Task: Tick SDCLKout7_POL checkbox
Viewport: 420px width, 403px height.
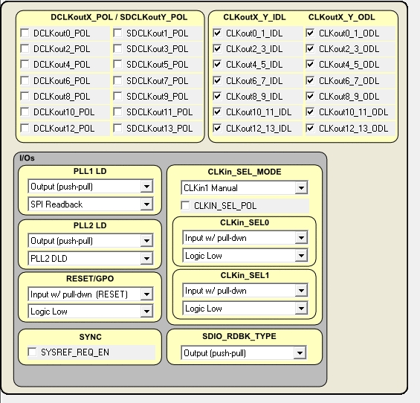Action: pyautogui.click(x=118, y=80)
